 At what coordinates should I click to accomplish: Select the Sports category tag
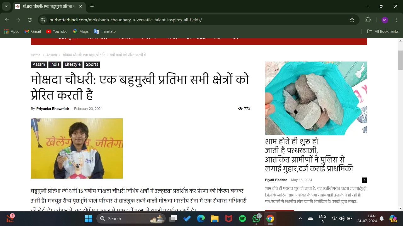92,64
